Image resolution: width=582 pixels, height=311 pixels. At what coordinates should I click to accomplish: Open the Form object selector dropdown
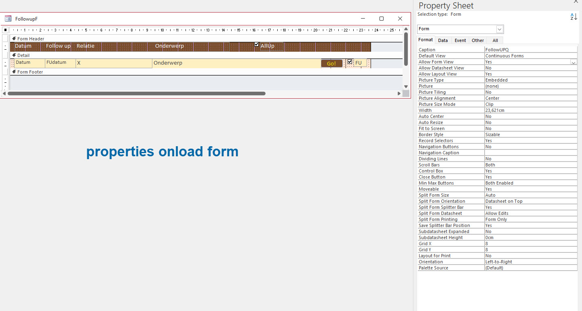tap(500, 29)
